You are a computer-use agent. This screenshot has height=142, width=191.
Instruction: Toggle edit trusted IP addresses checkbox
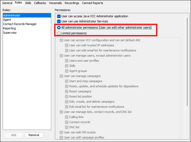tap(67, 45)
